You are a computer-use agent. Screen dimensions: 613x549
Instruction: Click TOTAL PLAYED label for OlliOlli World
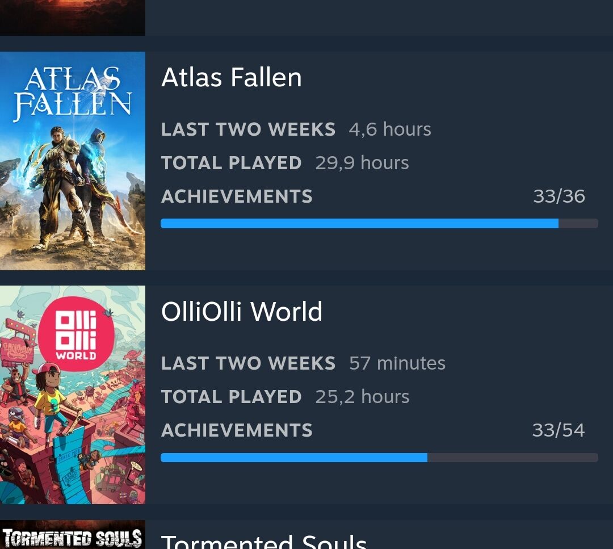[231, 397]
